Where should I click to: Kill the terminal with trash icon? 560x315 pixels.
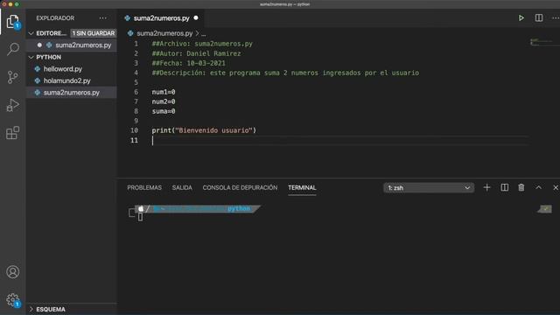coord(521,187)
